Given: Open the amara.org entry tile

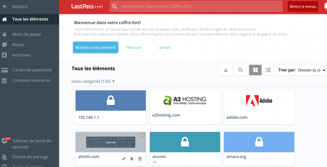Looking at the screenshot, I should [x=259, y=149].
